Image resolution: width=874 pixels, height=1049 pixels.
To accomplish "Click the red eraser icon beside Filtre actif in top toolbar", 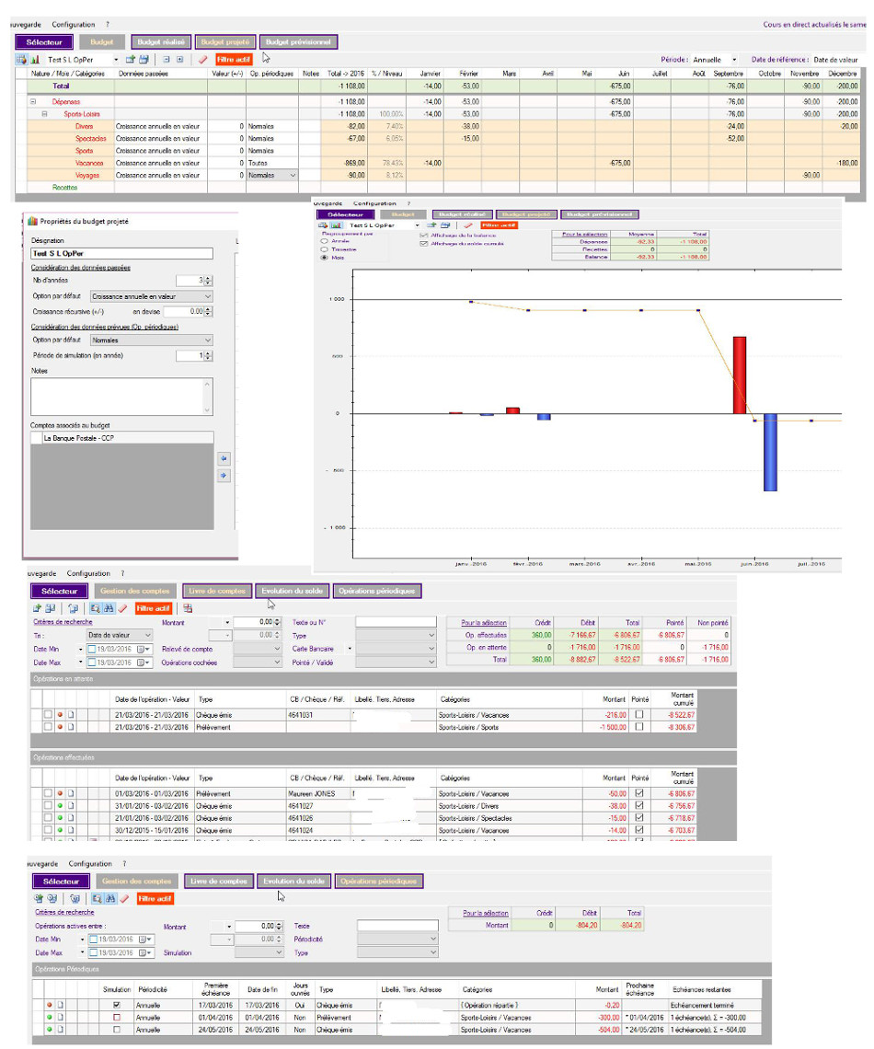I will pos(202,59).
